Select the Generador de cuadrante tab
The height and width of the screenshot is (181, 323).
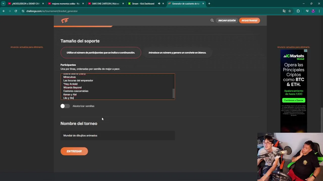tap(186, 4)
